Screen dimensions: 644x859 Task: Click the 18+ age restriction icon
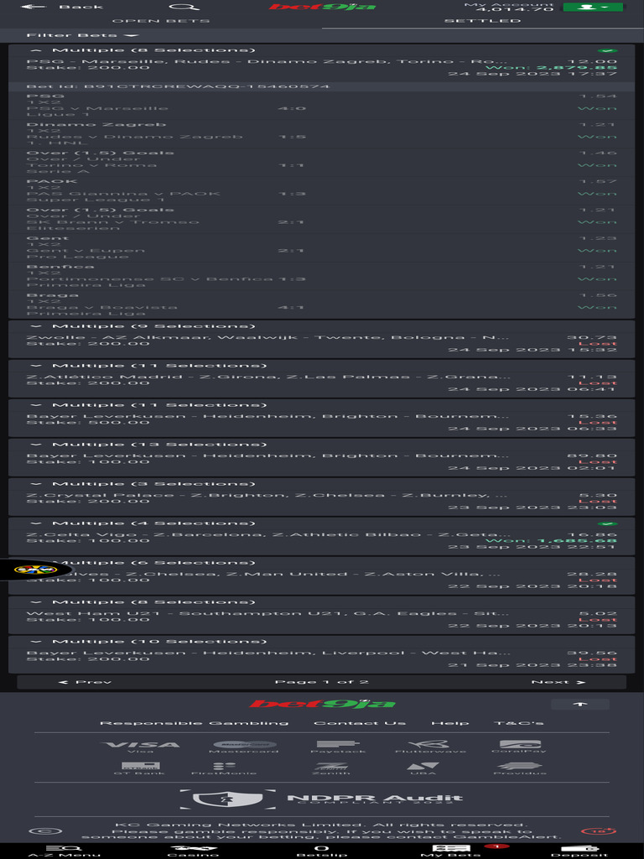tap(598, 831)
